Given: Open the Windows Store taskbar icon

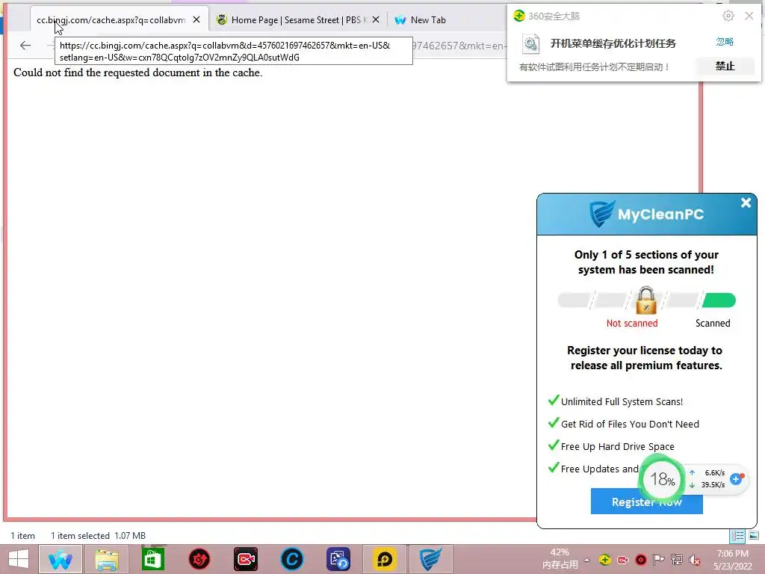Looking at the screenshot, I should [152, 559].
